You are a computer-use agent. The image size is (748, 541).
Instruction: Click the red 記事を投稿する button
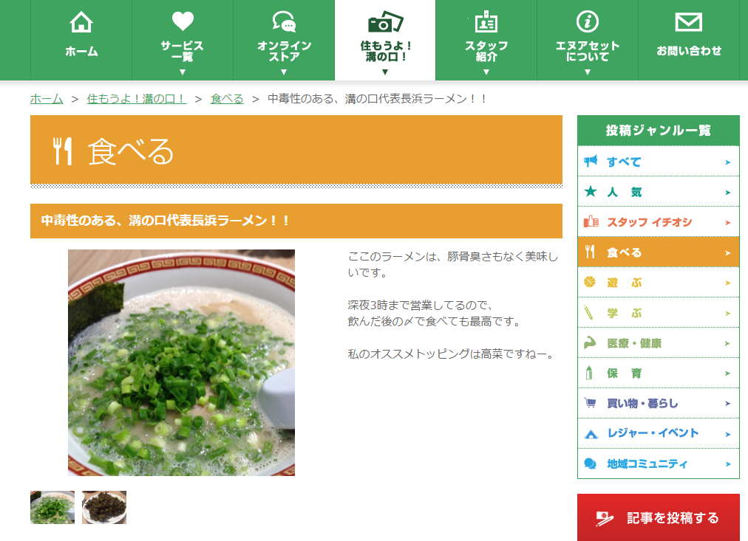(x=659, y=517)
